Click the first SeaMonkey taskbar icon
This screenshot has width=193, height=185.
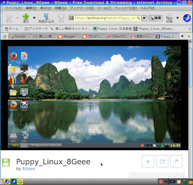coord(7,182)
